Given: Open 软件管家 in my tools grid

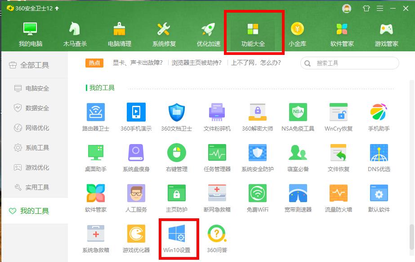Looking at the screenshot, I should pyautogui.click(x=96, y=198).
